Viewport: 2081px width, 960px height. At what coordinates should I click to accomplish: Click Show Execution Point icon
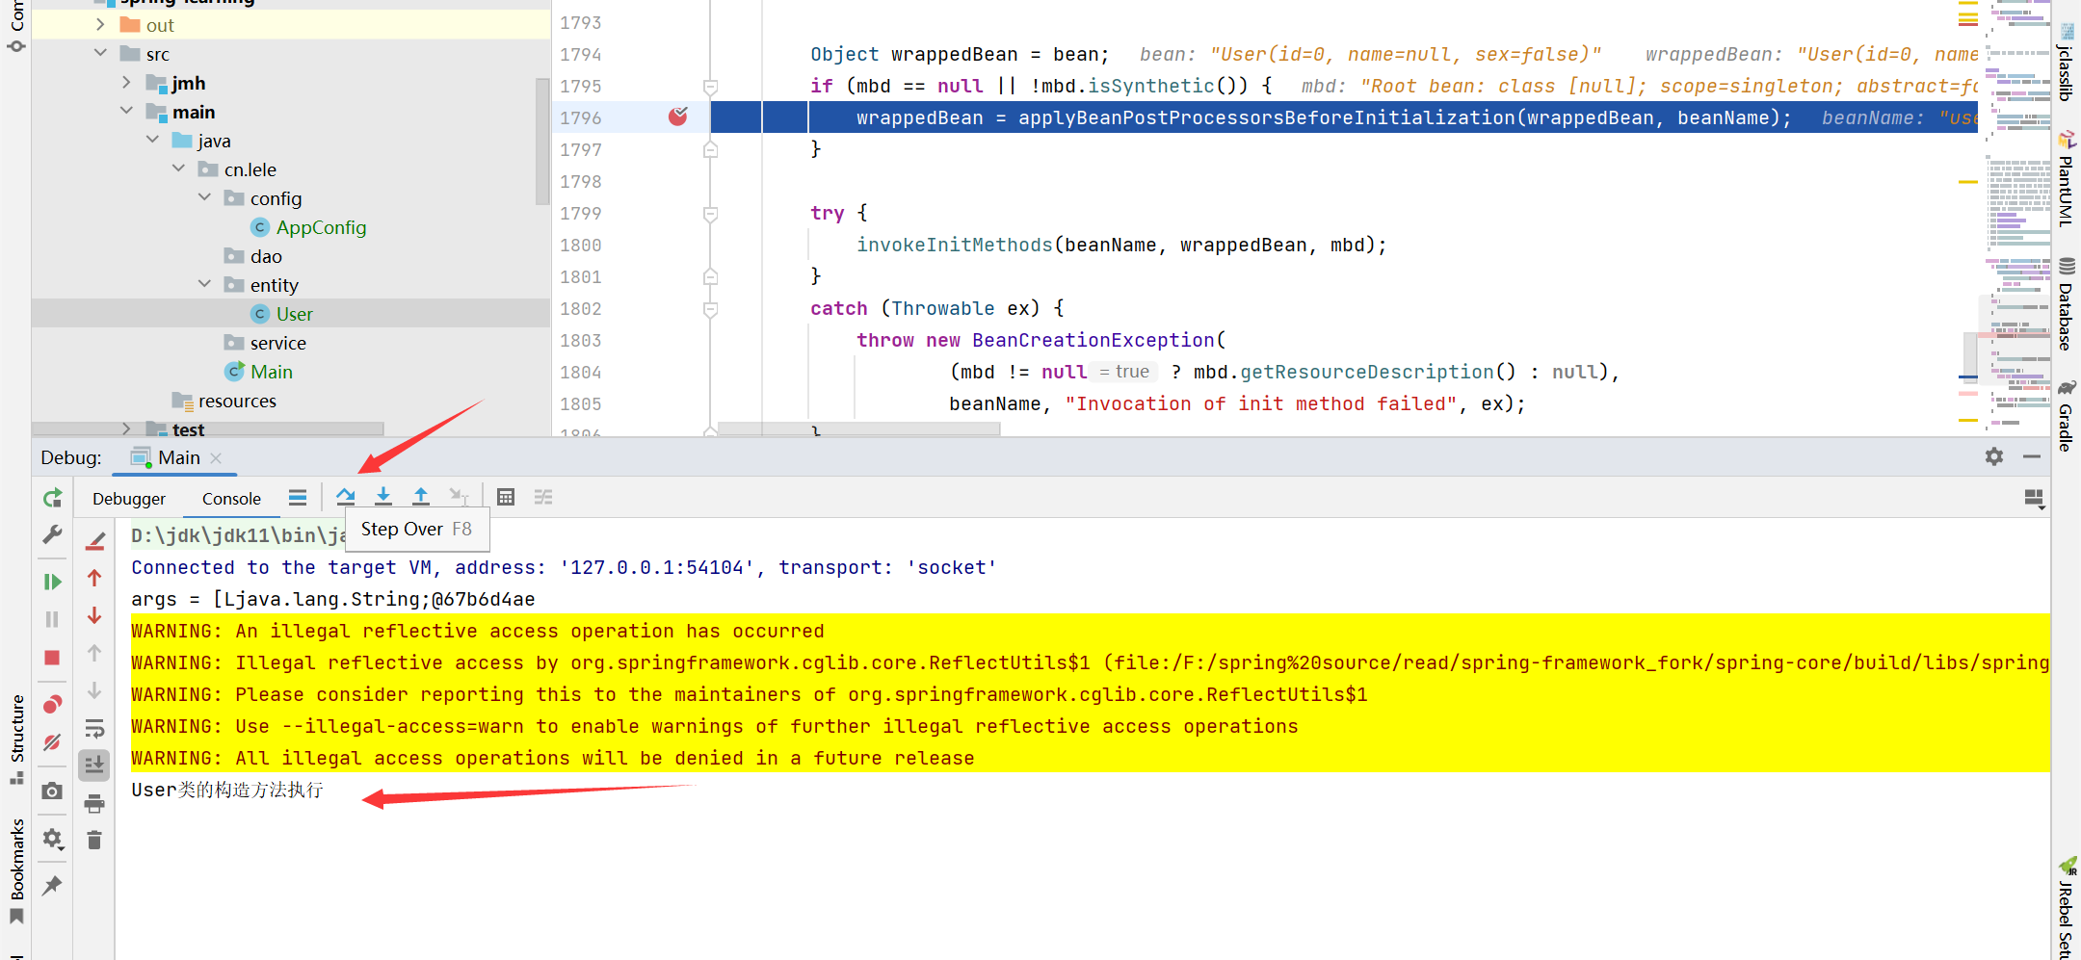pos(298,497)
